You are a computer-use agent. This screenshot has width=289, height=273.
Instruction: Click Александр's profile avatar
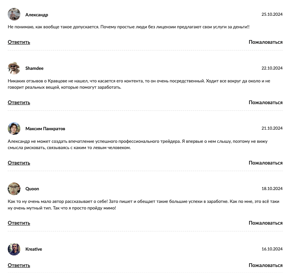click(x=14, y=14)
